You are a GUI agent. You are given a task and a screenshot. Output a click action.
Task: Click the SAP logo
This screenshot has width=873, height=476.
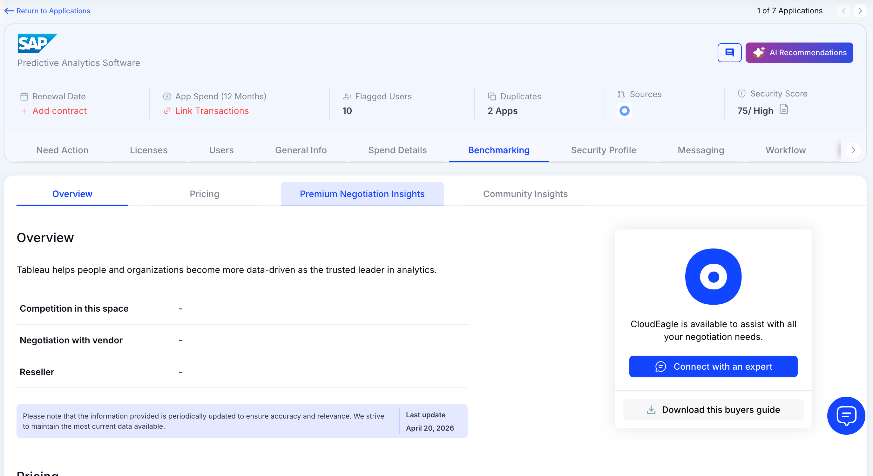tap(37, 43)
